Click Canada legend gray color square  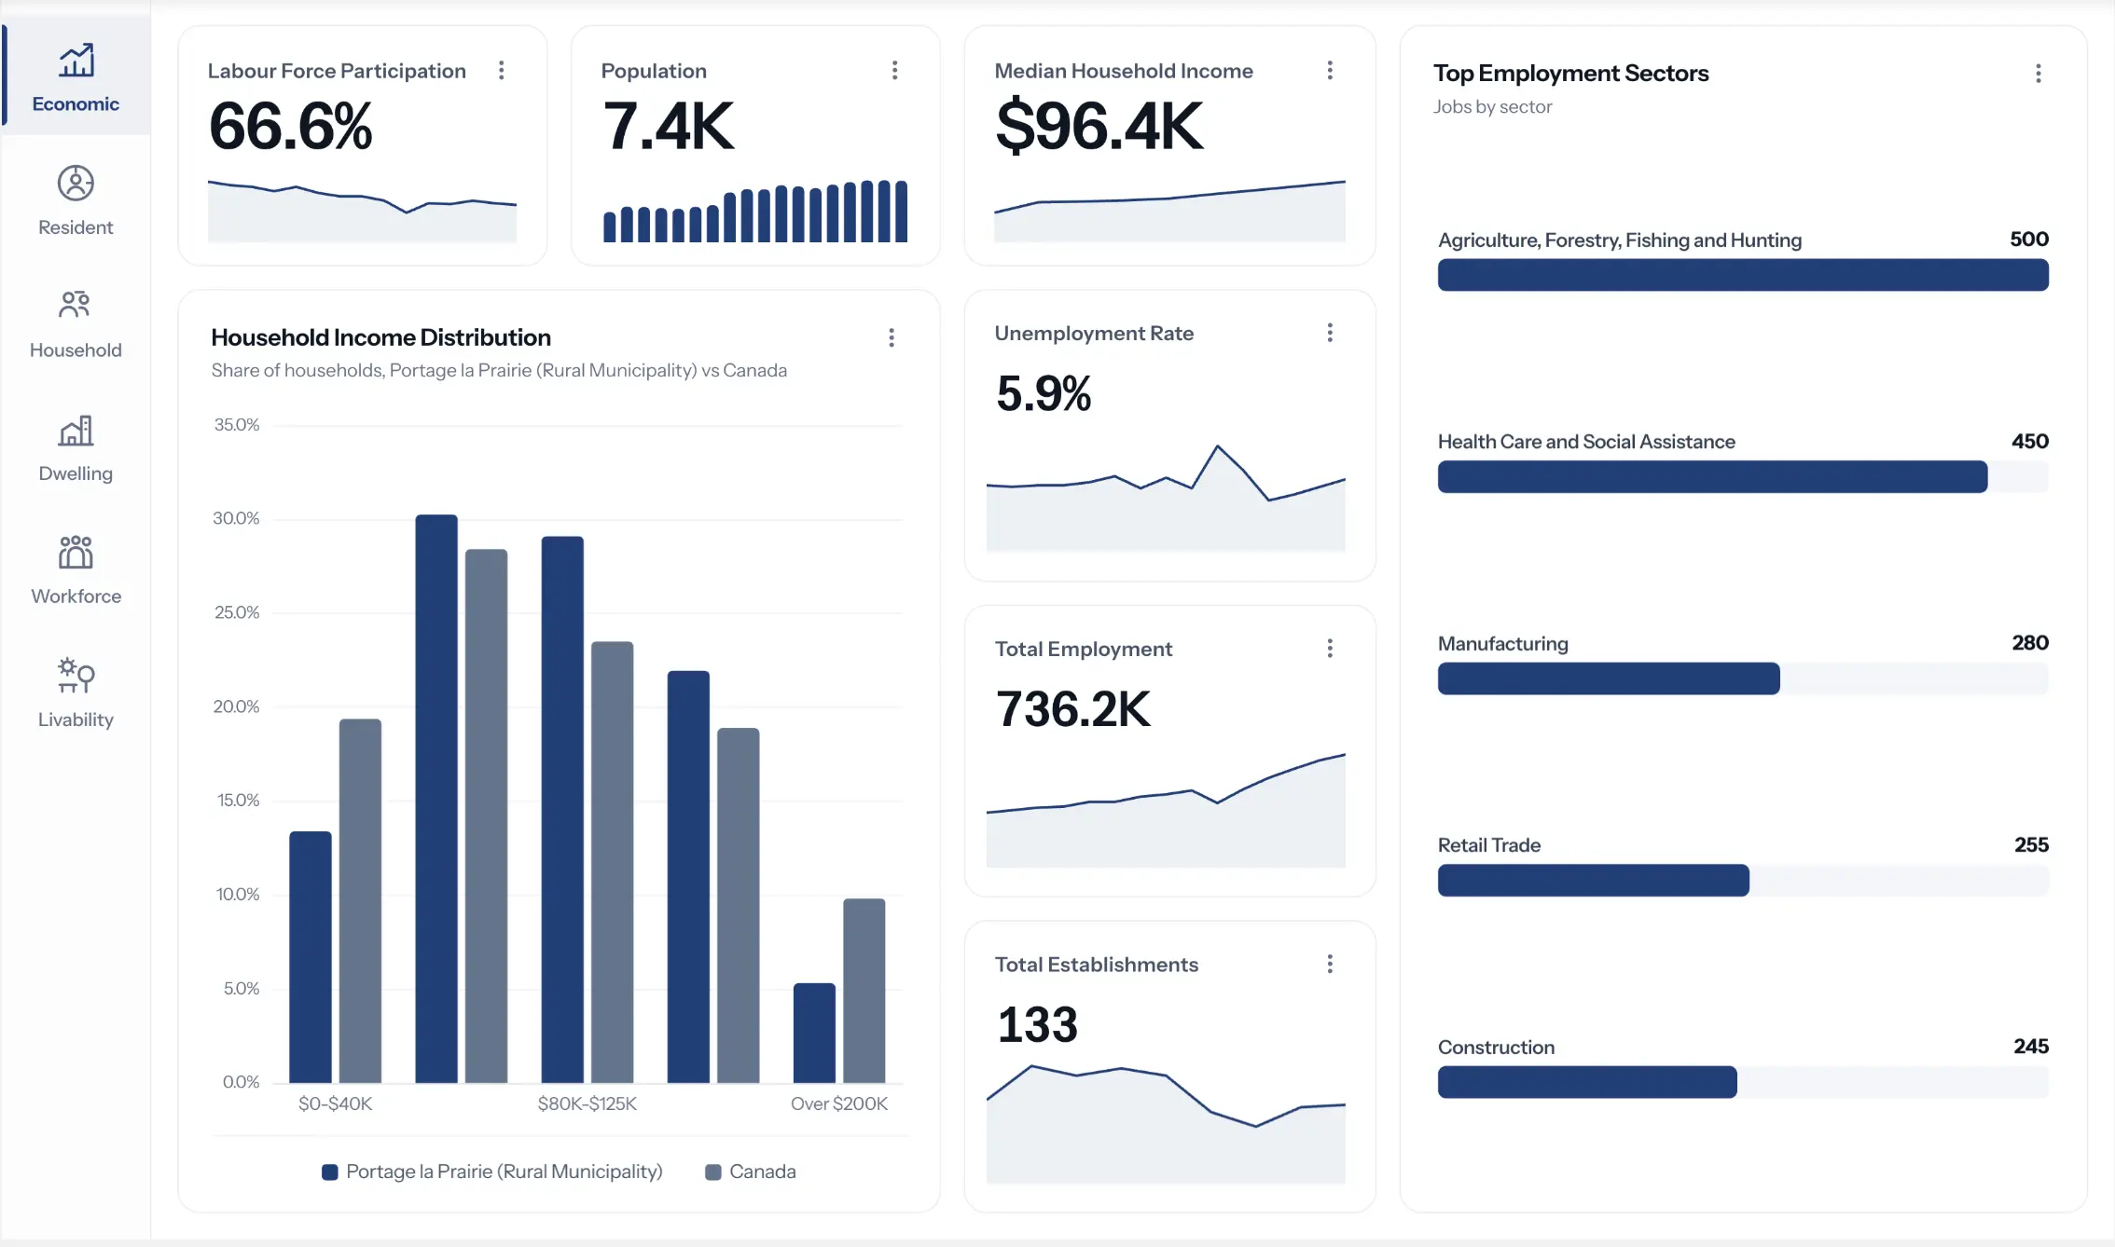pos(713,1172)
